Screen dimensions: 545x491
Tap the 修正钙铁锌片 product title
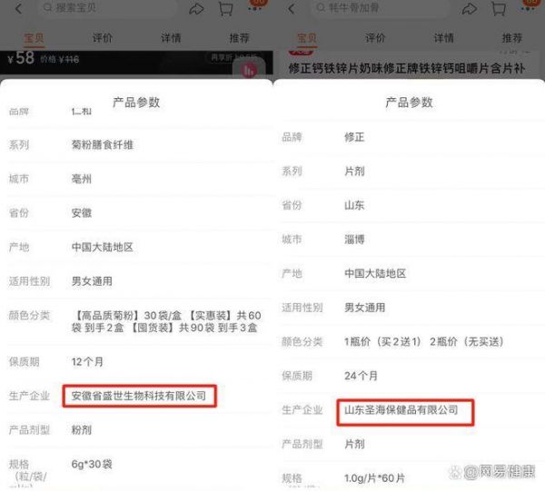pos(404,68)
